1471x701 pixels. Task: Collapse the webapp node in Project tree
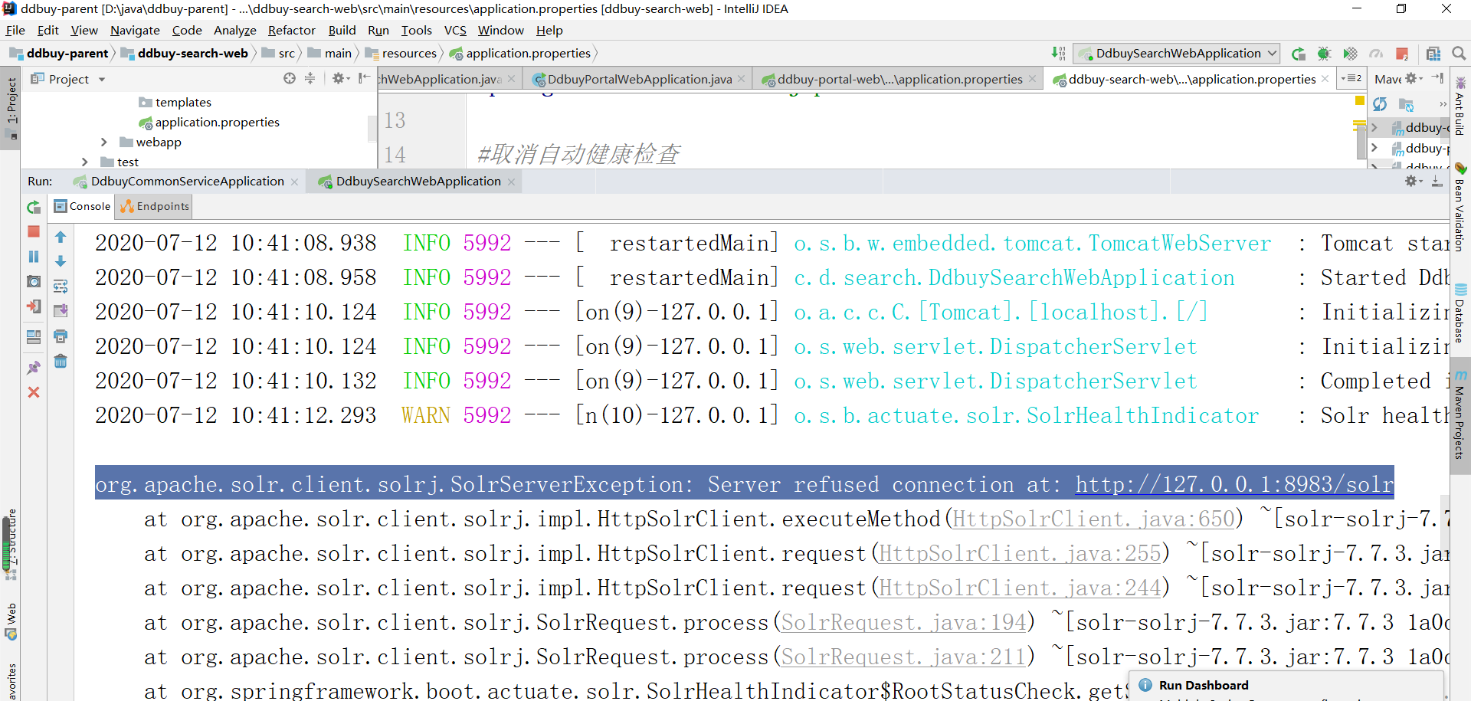pyautogui.click(x=104, y=142)
